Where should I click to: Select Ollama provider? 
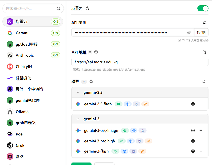(x=33, y=112)
